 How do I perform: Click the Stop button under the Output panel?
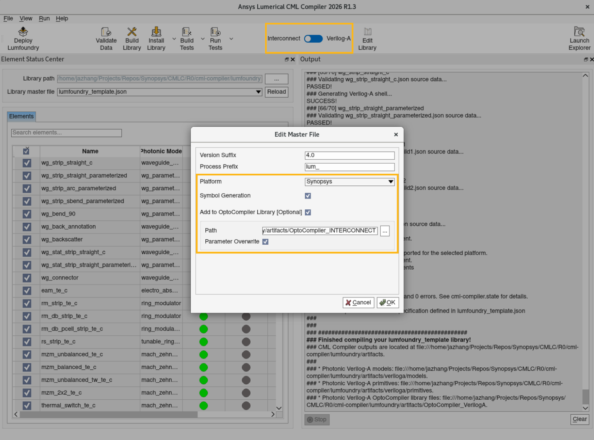pyautogui.click(x=317, y=420)
